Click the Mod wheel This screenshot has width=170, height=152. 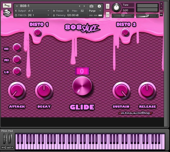pyautogui.click(x=10, y=139)
